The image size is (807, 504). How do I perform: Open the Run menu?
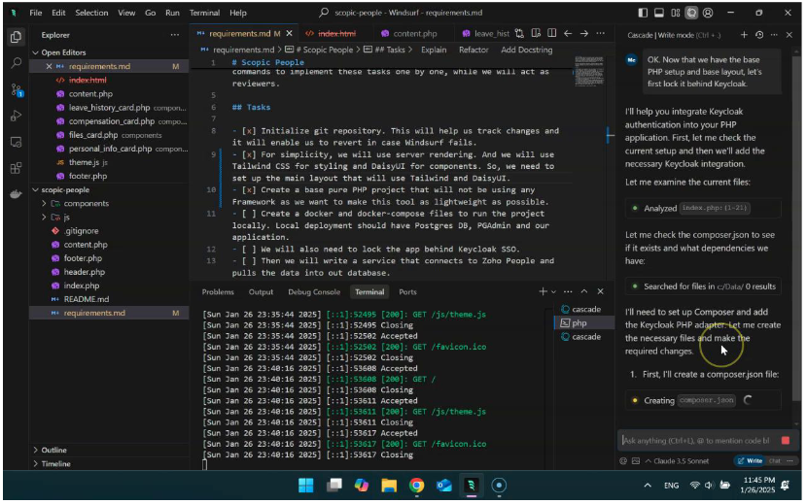point(172,13)
